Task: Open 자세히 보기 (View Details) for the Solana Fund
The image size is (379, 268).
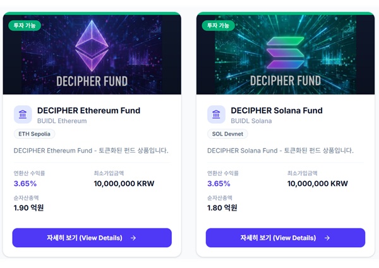Action: 286,238
